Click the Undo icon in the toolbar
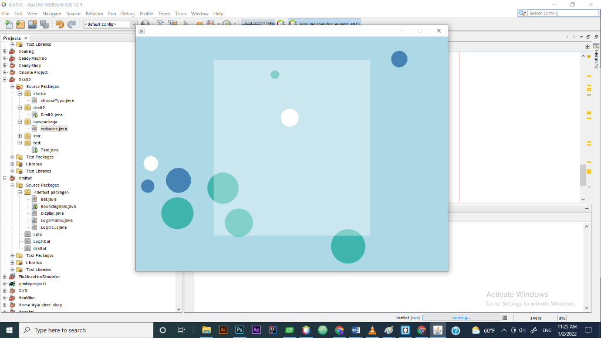The width and height of the screenshot is (601, 338). (60, 24)
